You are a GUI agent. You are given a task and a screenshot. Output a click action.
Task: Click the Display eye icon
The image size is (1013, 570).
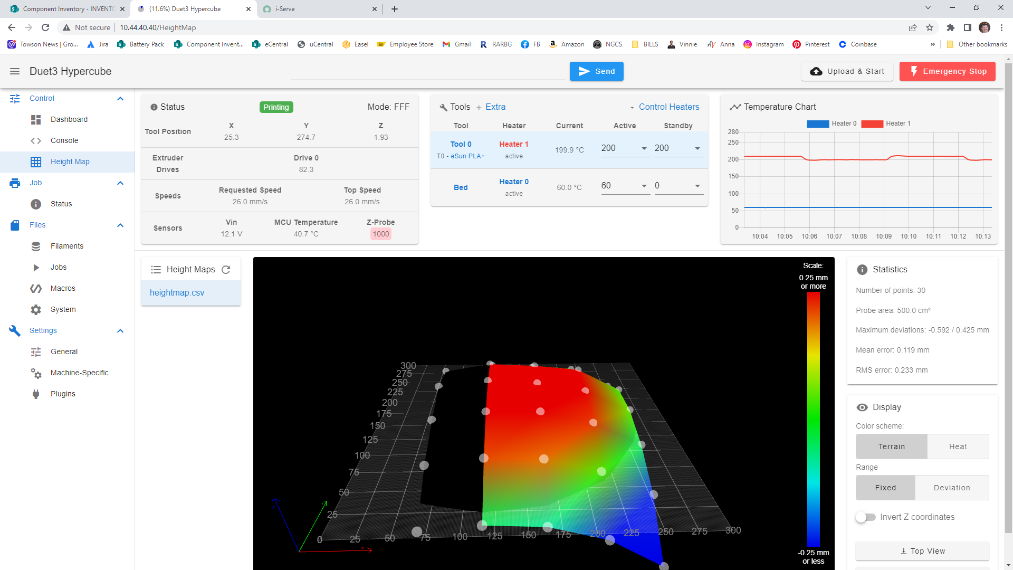pyautogui.click(x=862, y=407)
